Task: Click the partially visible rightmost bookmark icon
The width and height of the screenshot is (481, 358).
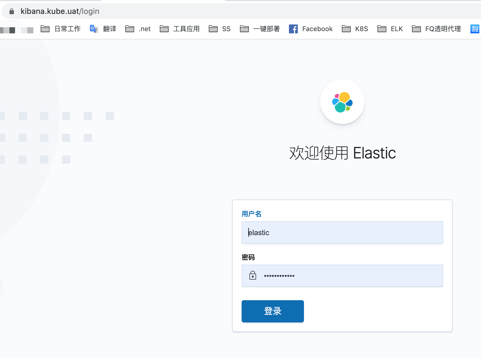Action: coord(475,29)
